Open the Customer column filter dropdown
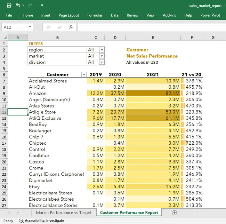 point(83,74)
